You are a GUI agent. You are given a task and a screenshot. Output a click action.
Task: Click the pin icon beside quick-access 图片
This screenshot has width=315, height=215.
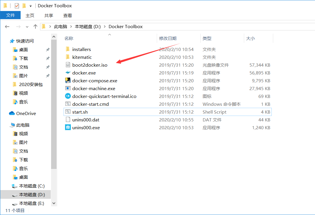48,76
